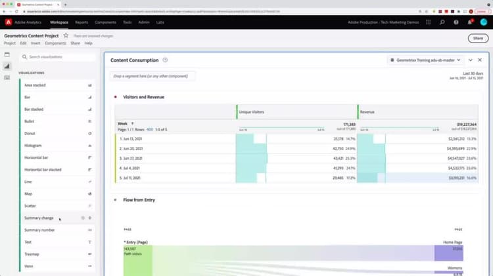The width and height of the screenshot is (493, 276).
Task: Open search in the top bar
Action: coord(442,22)
